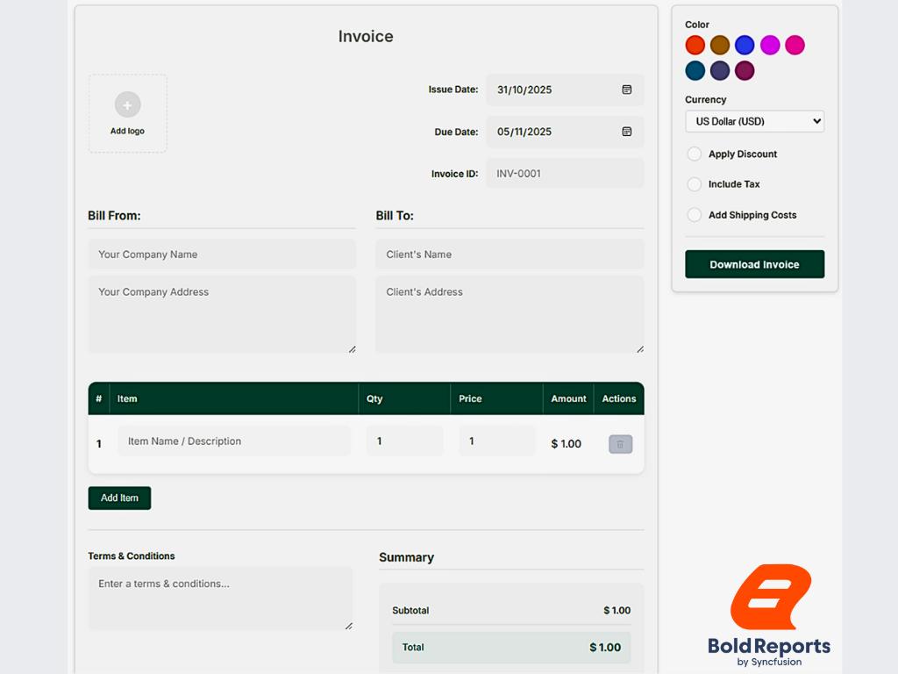The image size is (898, 674).
Task: Click the Client's Name field
Action: tap(510, 254)
